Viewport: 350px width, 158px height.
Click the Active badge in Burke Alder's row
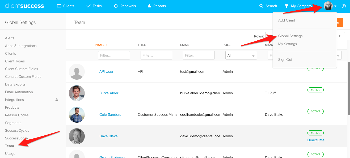coord(315,90)
